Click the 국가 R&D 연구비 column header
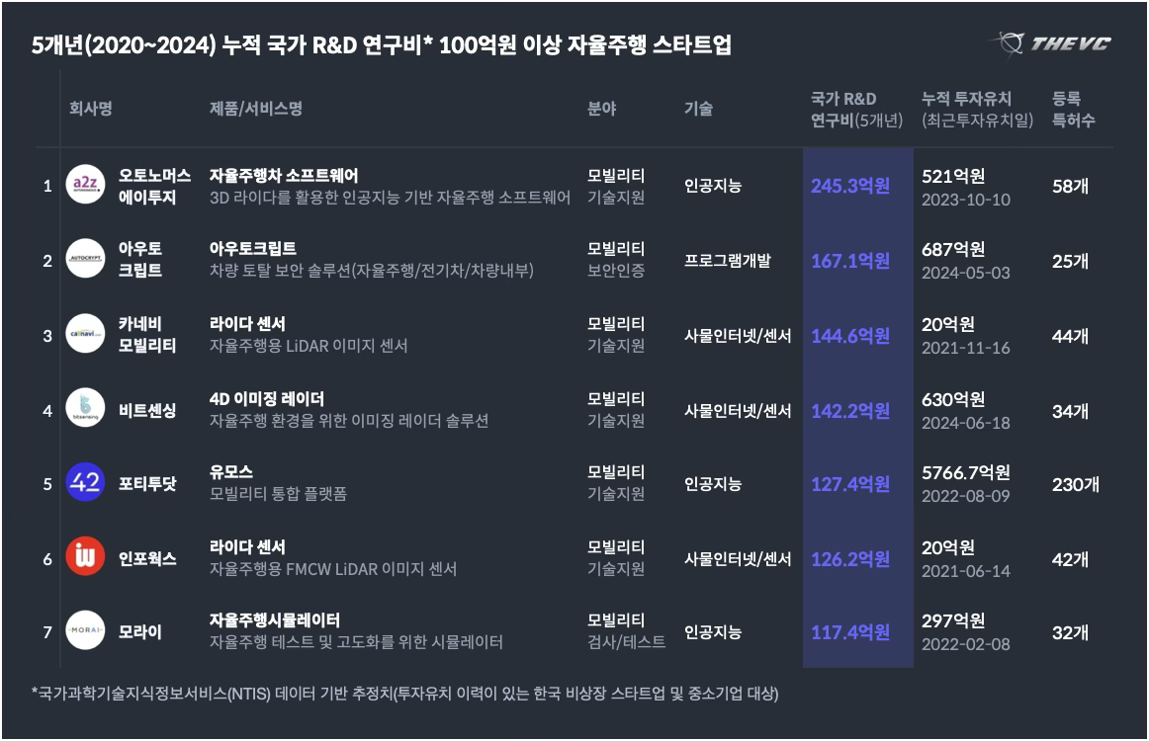This screenshot has height=741, width=1149. coord(855,110)
